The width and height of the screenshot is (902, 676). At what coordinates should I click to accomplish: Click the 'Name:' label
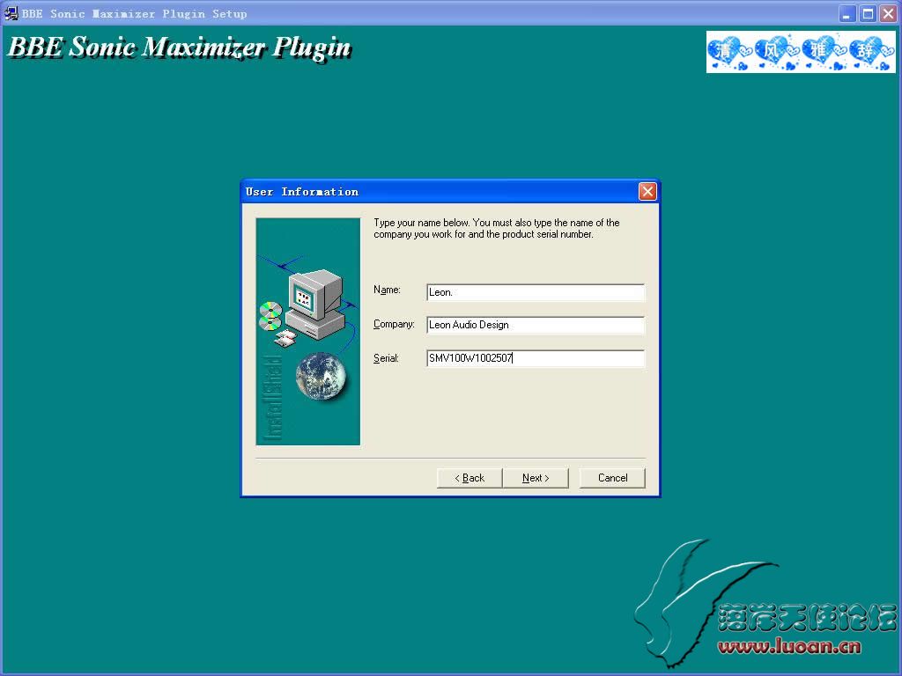point(387,290)
